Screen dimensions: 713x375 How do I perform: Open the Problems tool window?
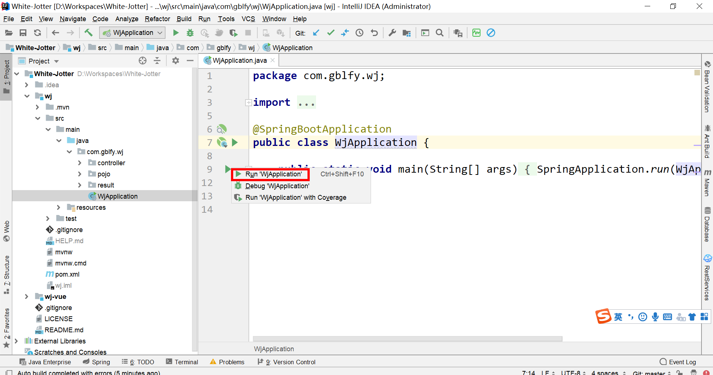(x=227, y=362)
